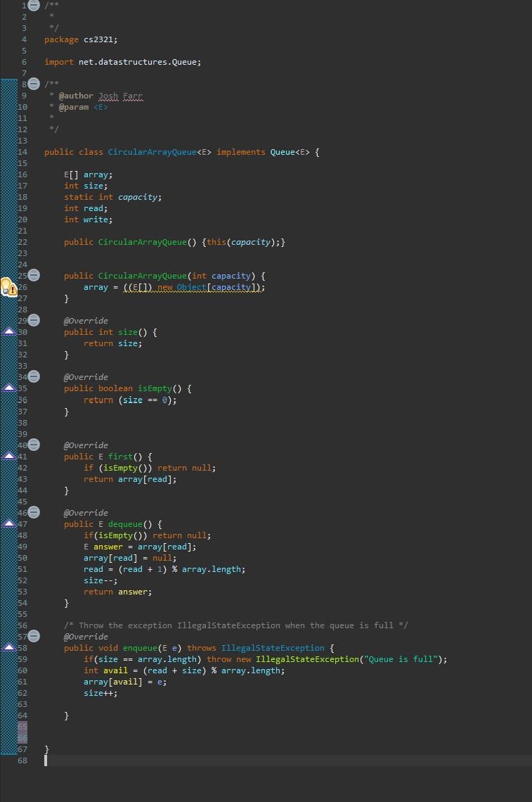Collapse the isEmpty() fold at line 34
Image resolution: width=532 pixels, height=802 pixels.
(x=34, y=376)
